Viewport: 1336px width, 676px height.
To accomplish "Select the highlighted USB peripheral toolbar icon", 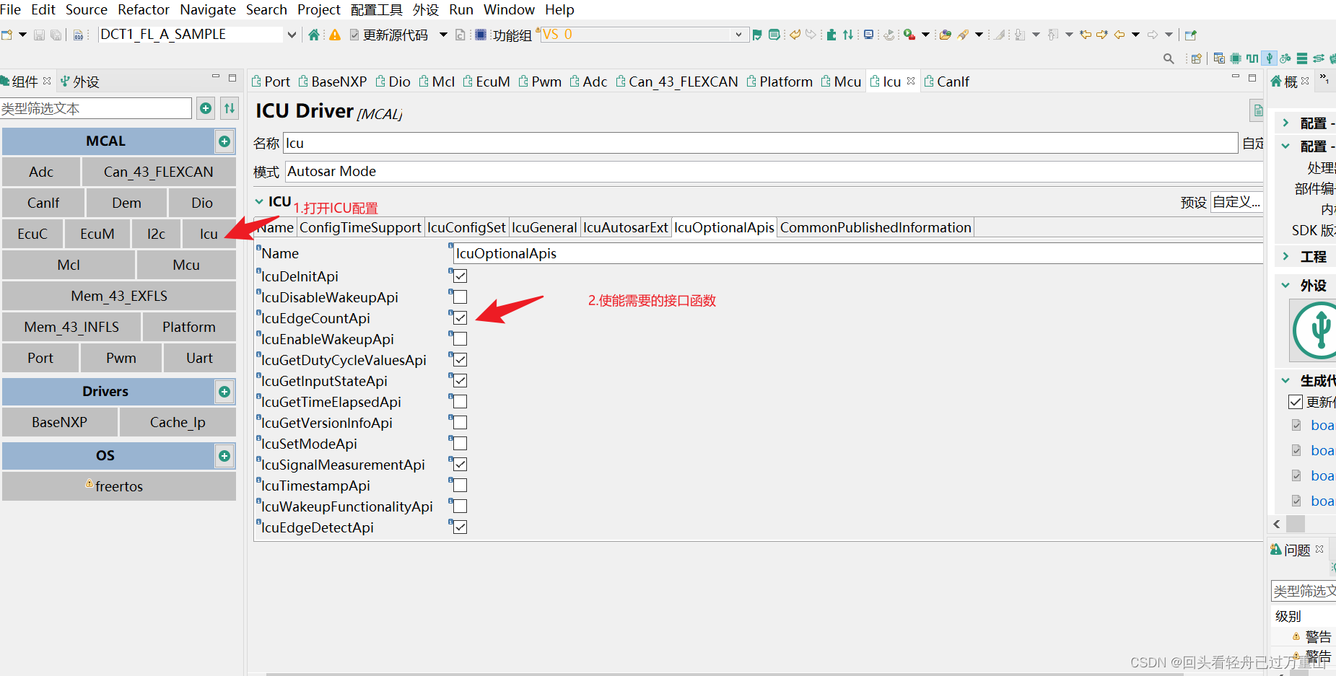I will [1269, 58].
